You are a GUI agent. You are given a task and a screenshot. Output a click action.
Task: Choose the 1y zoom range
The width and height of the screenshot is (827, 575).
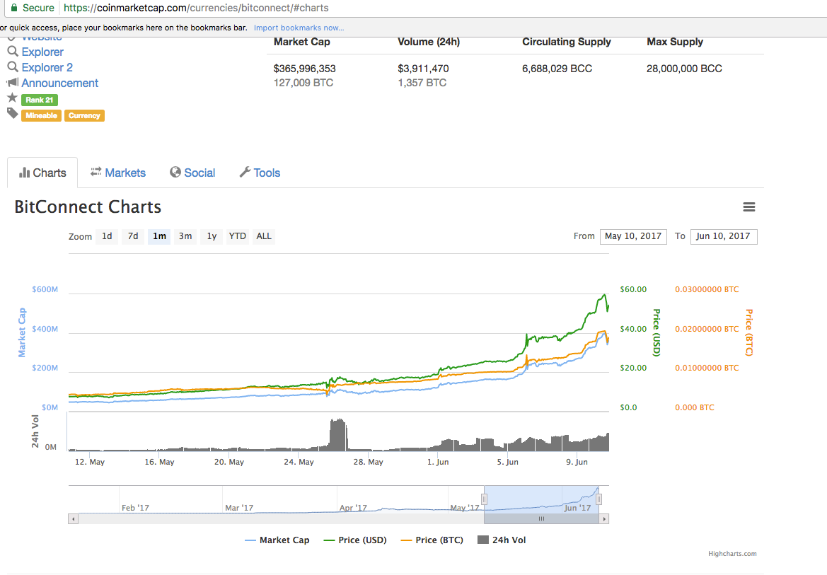coord(212,236)
